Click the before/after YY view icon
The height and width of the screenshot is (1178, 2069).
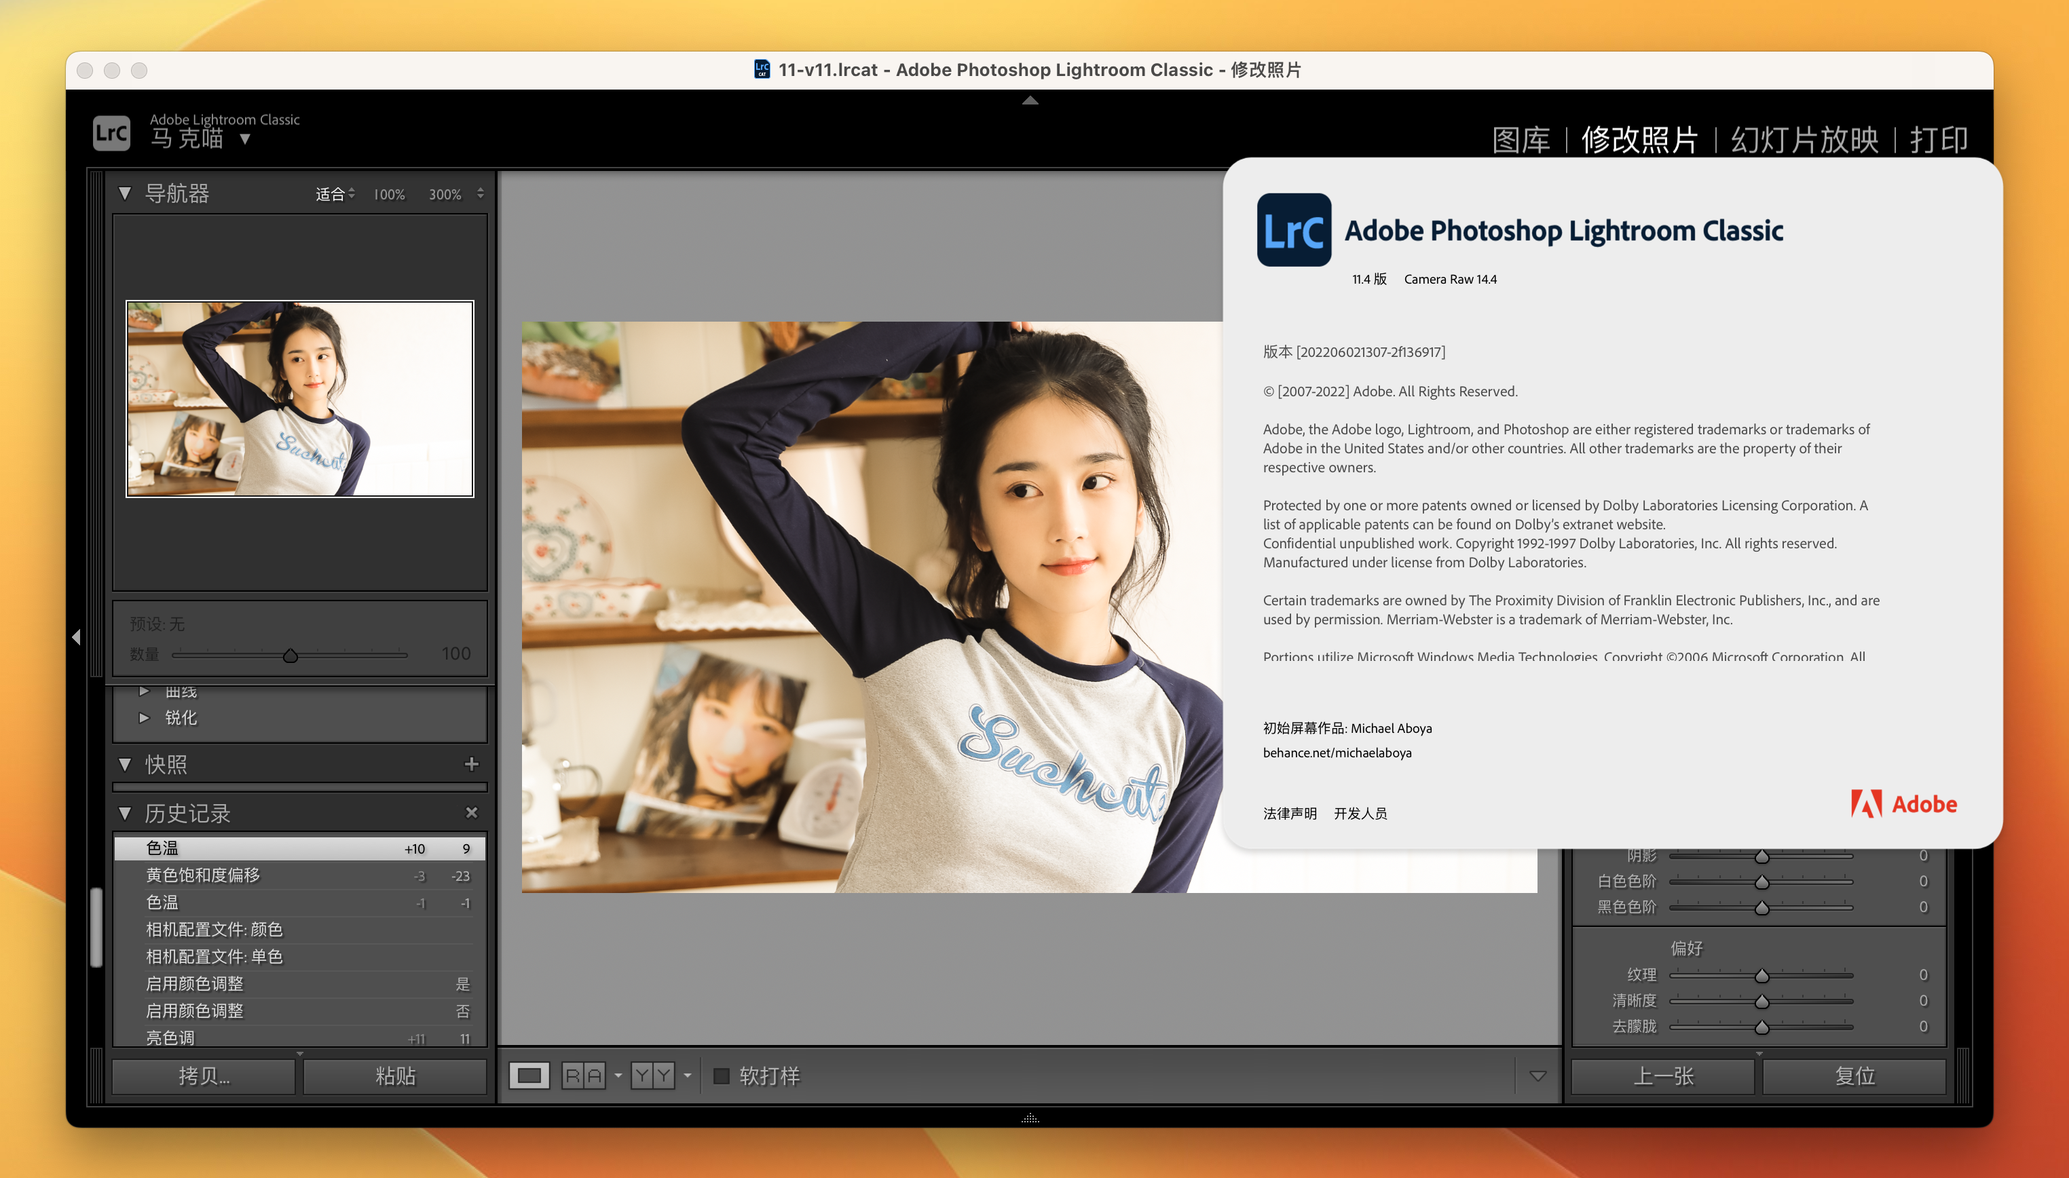(652, 1076)
